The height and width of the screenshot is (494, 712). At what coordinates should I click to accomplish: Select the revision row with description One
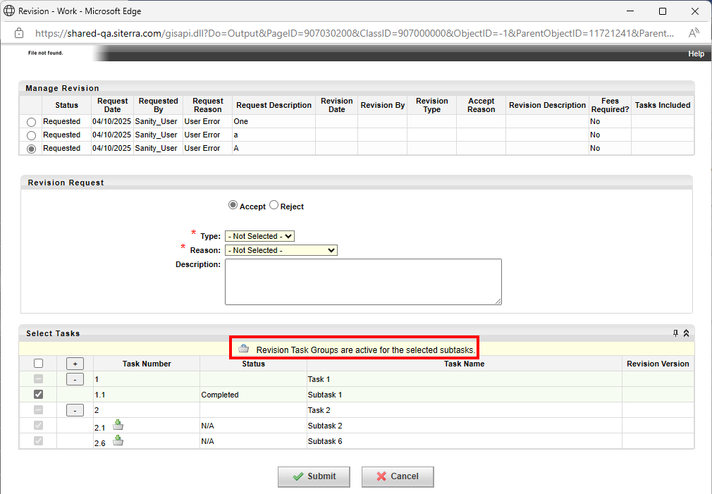pyautogui.click(x=31, y=122)
